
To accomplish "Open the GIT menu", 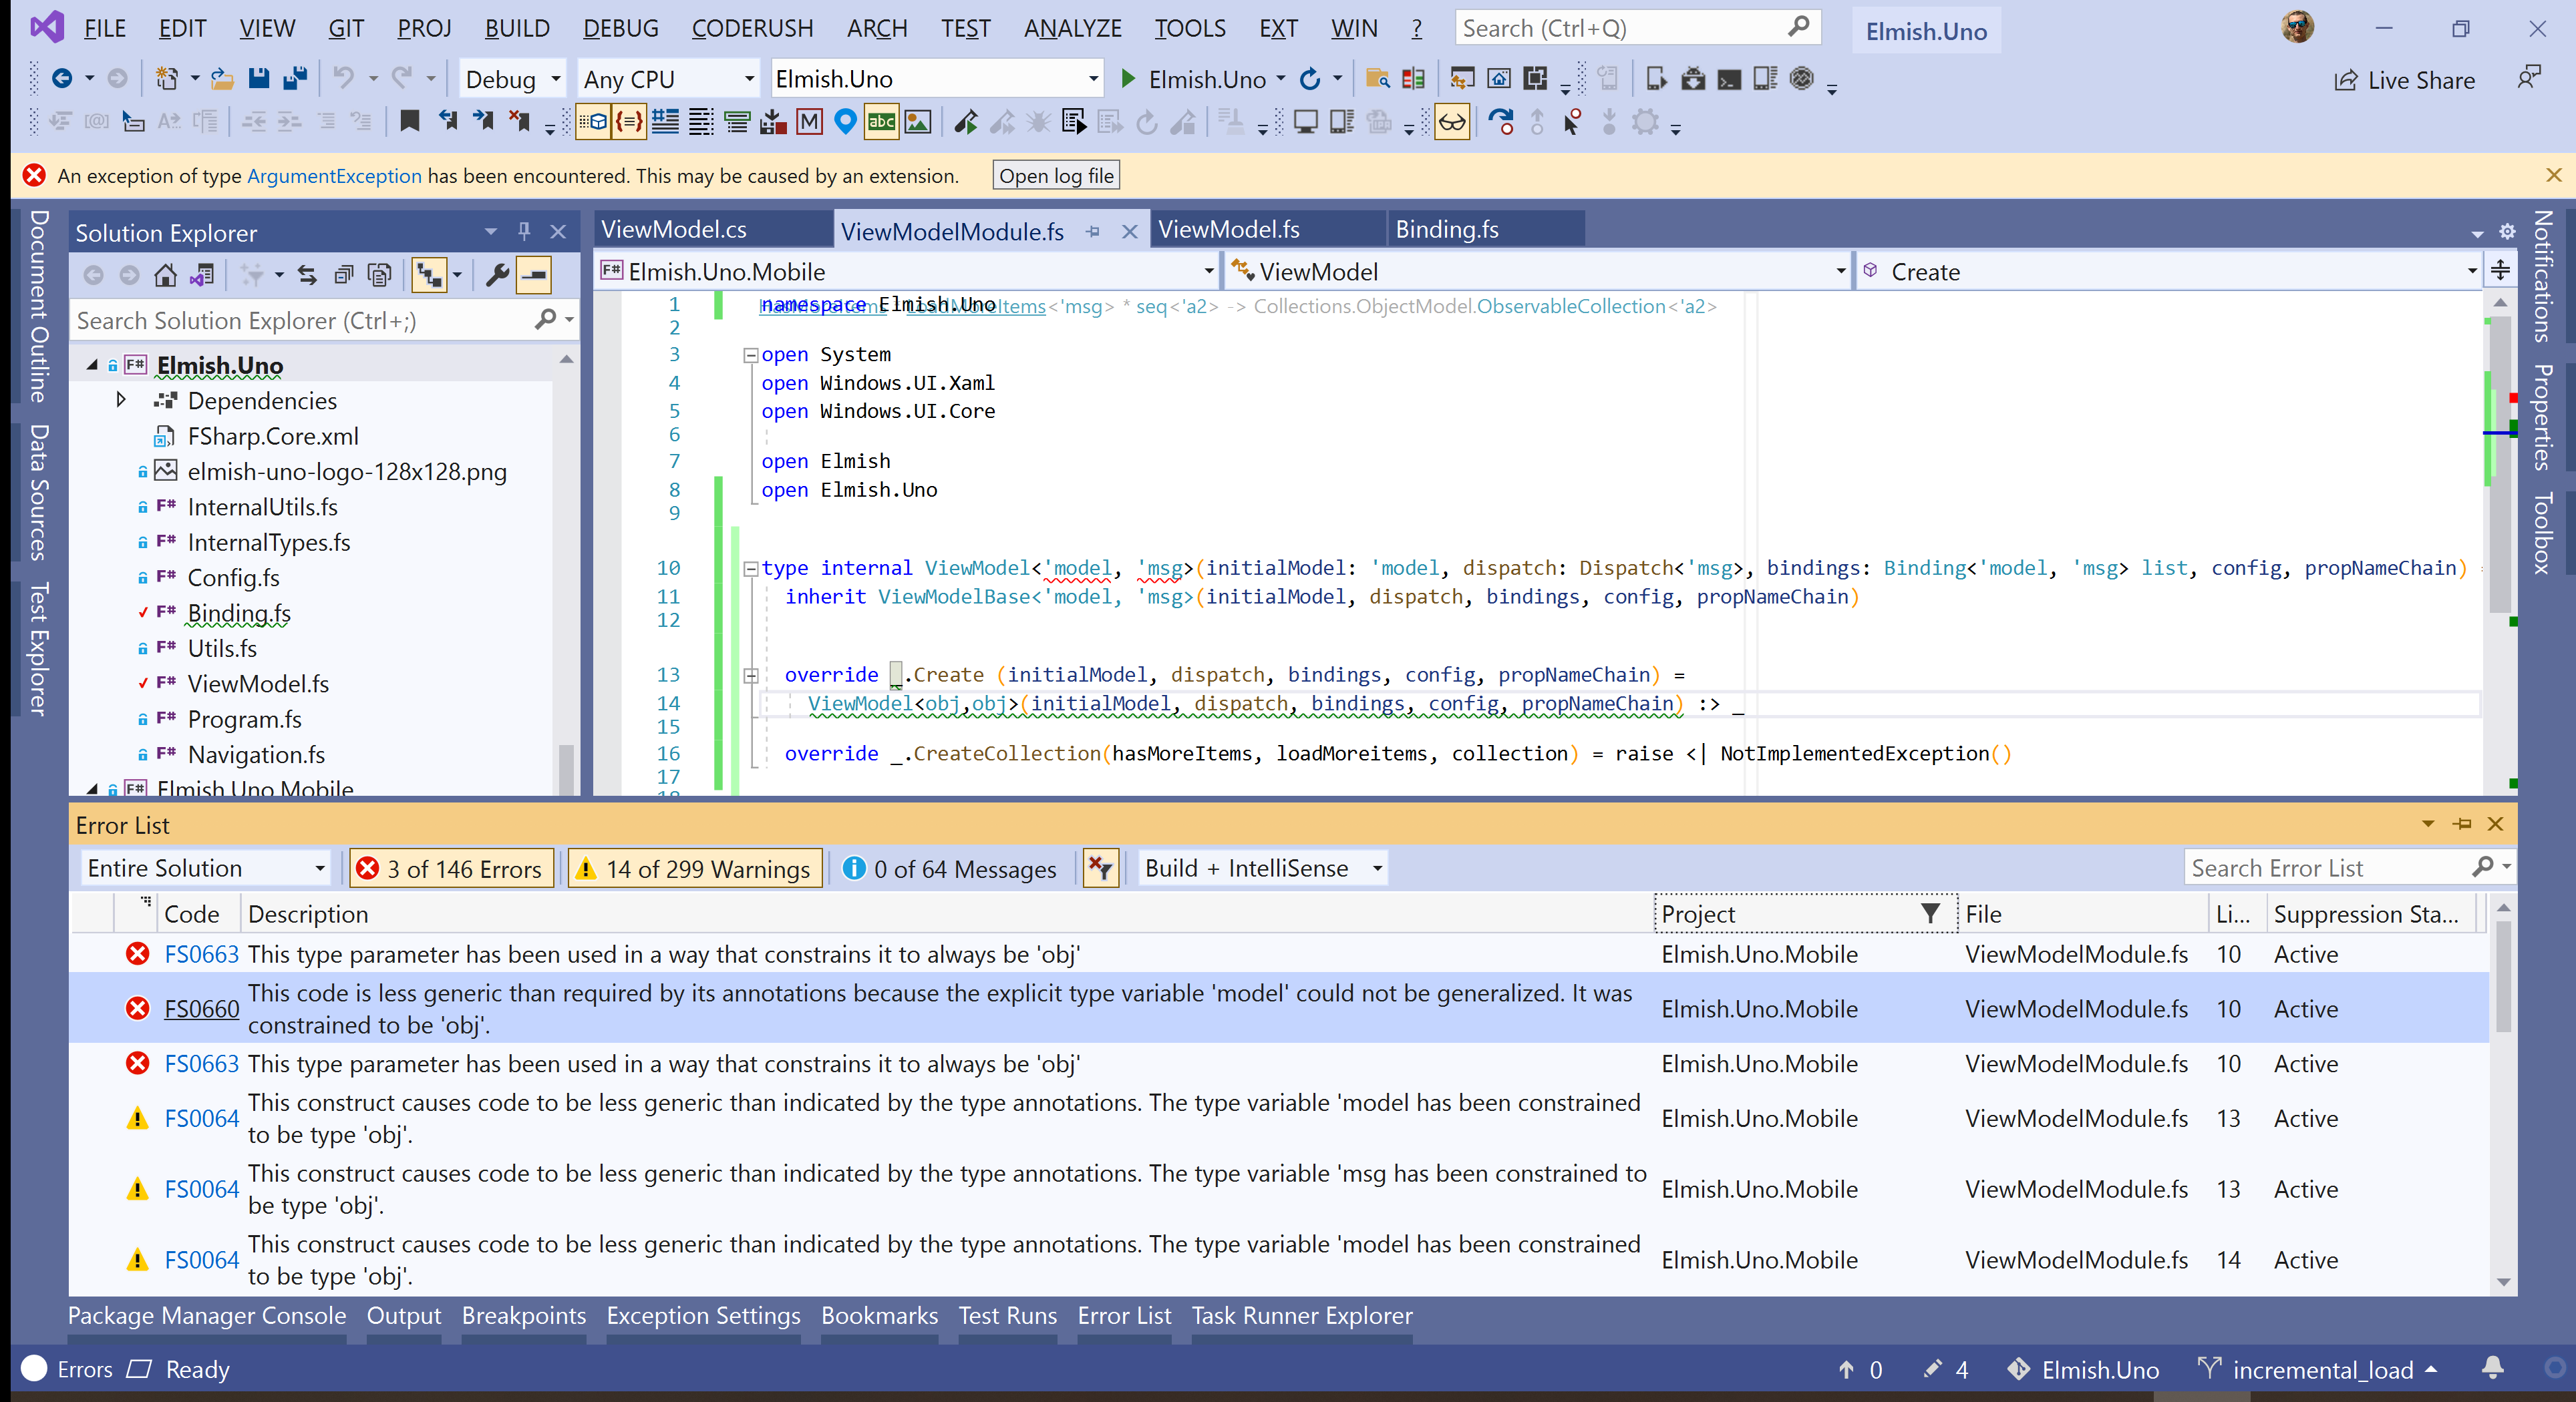I will click(345, 27).
